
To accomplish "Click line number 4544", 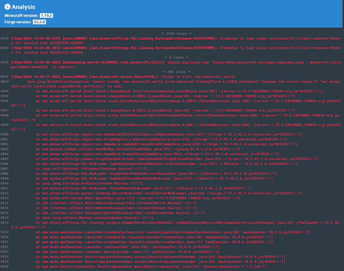I will [x=5, y=38].
